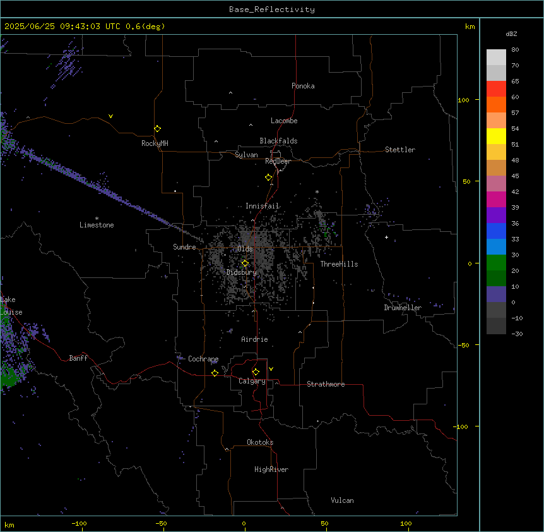
Task: Click the dBZ legend heading
Action: (511, 33)
